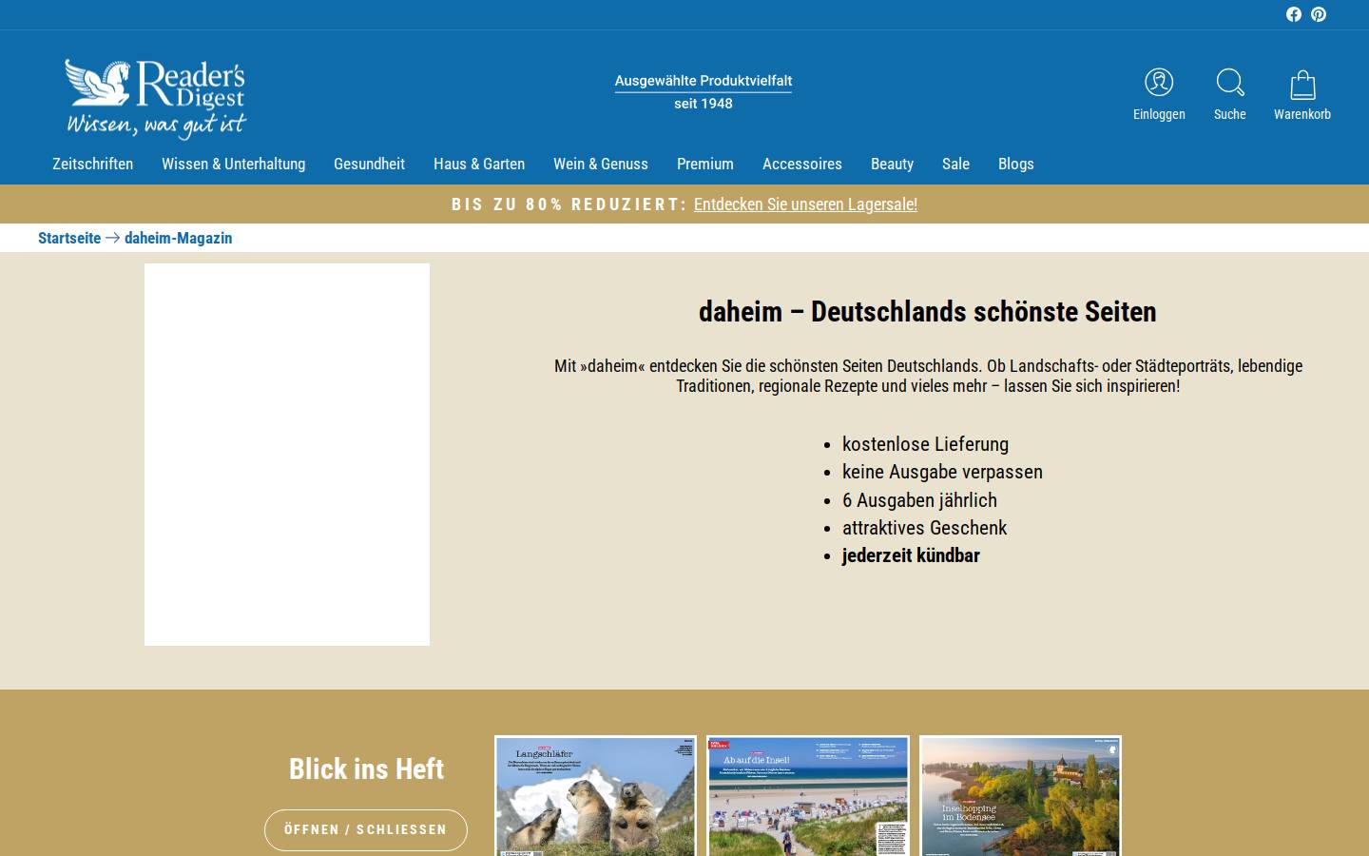Viewport: 1369px width, 856px height.
Task: Follow the 'Entdecken Sie unseren Lagersale!' link
Action: [805, 204]
